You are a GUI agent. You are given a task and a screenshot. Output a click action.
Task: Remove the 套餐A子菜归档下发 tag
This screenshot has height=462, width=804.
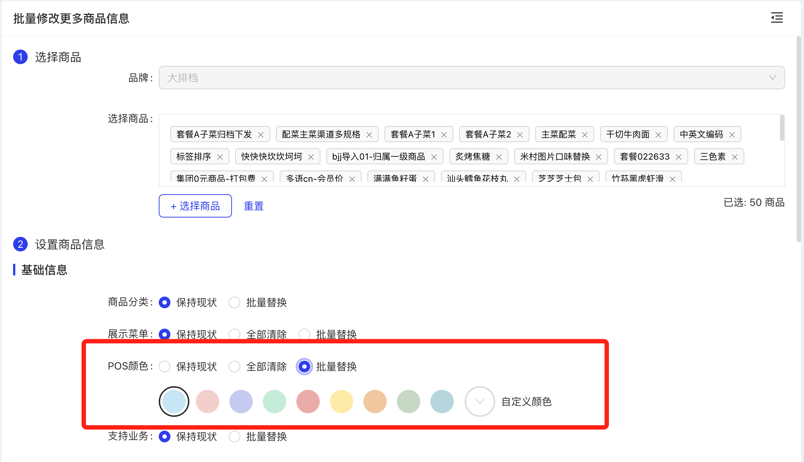(261, 135)
